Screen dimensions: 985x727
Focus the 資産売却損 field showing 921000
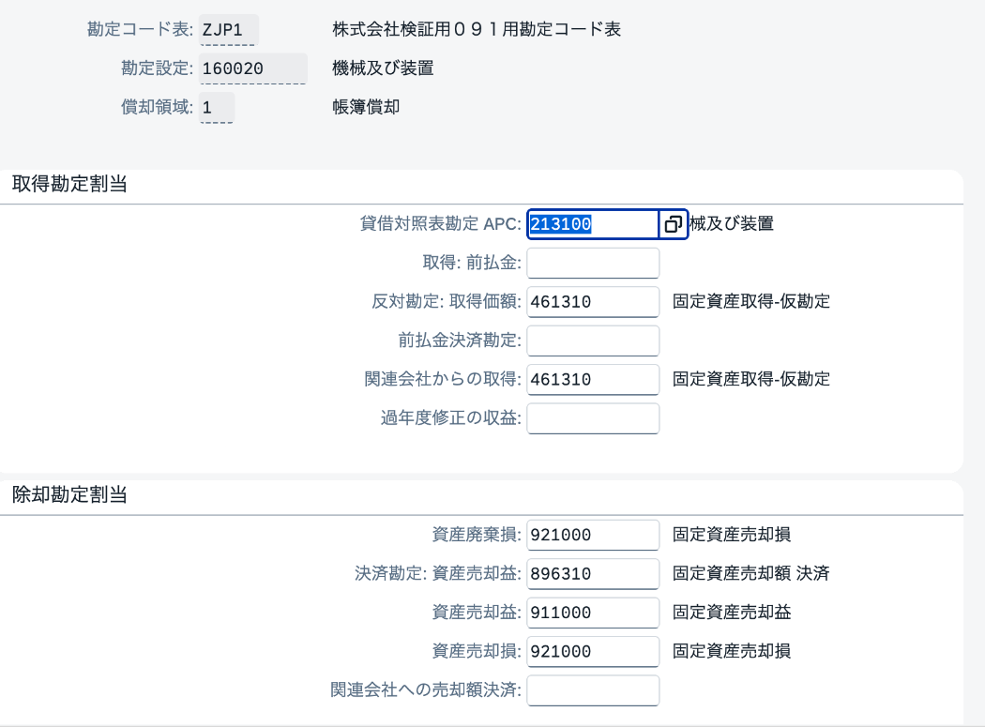pos(593,652)
